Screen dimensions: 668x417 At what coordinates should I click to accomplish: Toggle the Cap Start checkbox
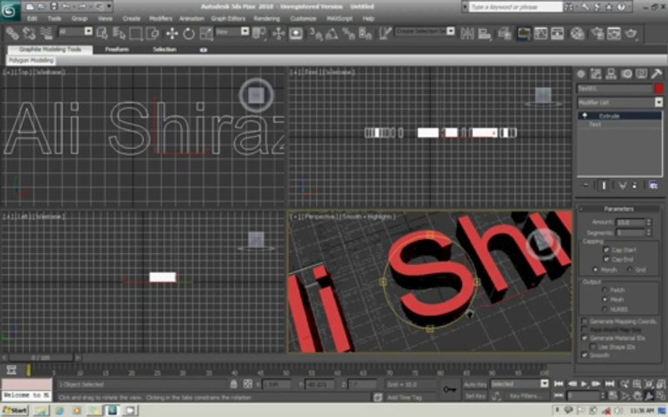coord(606,250)
